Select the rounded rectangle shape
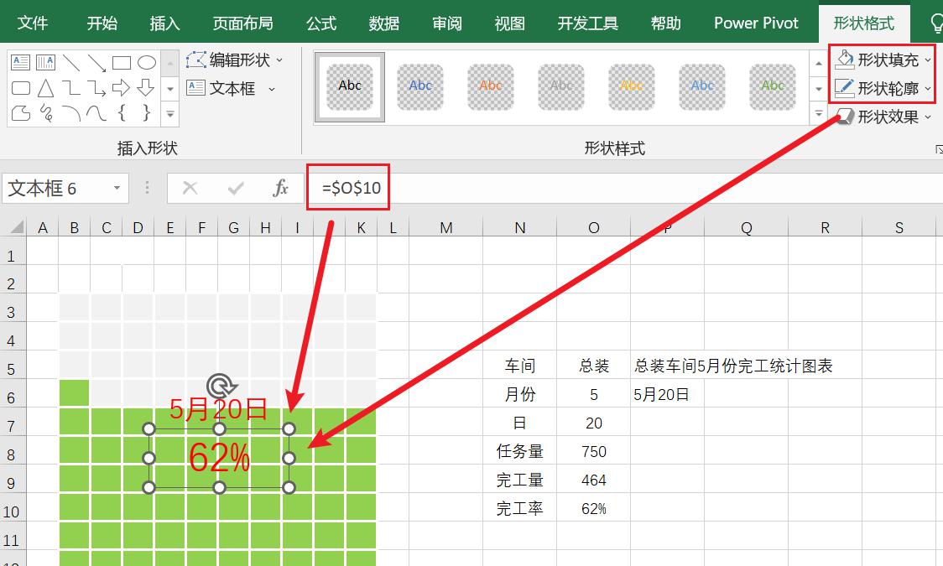 pyautogui.click(x=20, y=88)
